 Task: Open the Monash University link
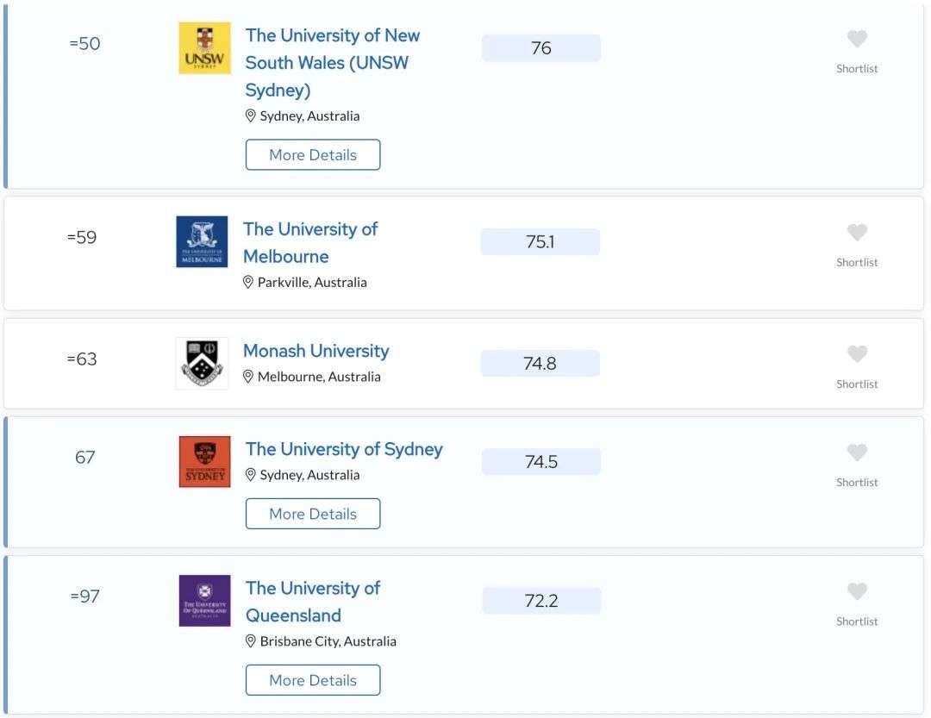click(x=316, y=351)
